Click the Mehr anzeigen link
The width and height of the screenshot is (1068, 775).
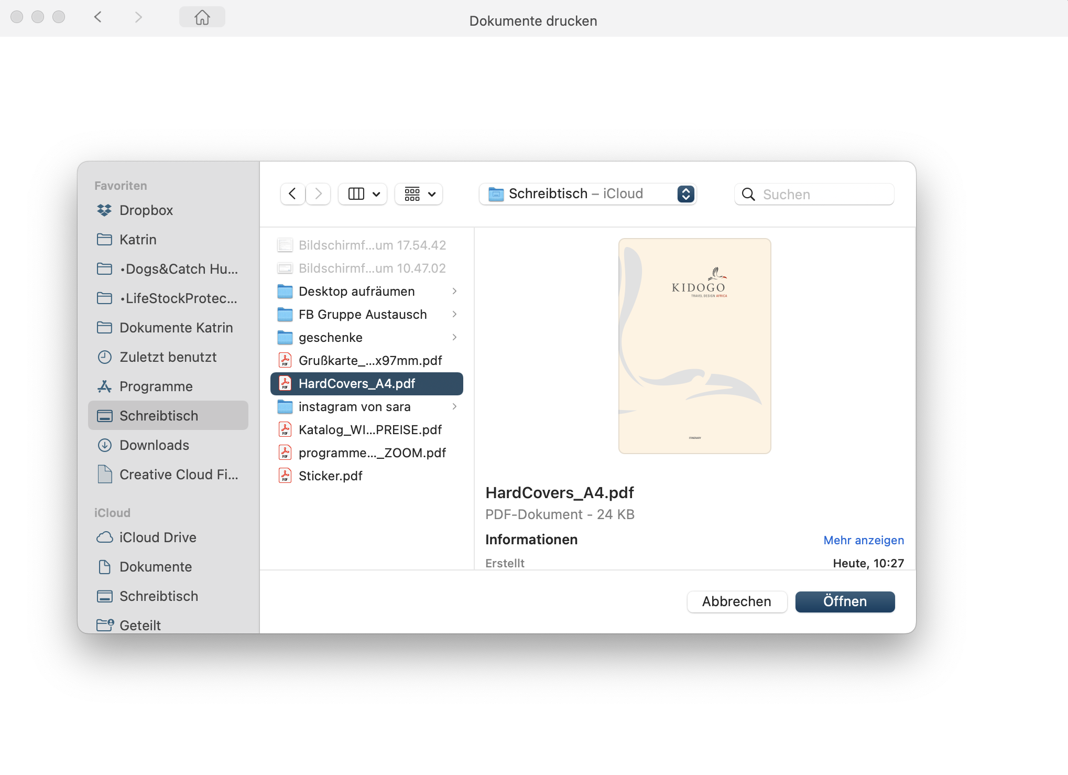pyautogui.click(x=863, y=540)
